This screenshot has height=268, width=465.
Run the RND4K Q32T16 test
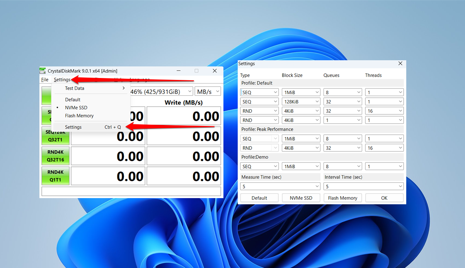click(x=55, y=156)
